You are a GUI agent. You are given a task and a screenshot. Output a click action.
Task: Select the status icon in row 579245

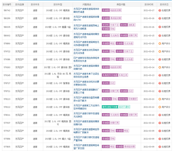[x=160, y=75]
